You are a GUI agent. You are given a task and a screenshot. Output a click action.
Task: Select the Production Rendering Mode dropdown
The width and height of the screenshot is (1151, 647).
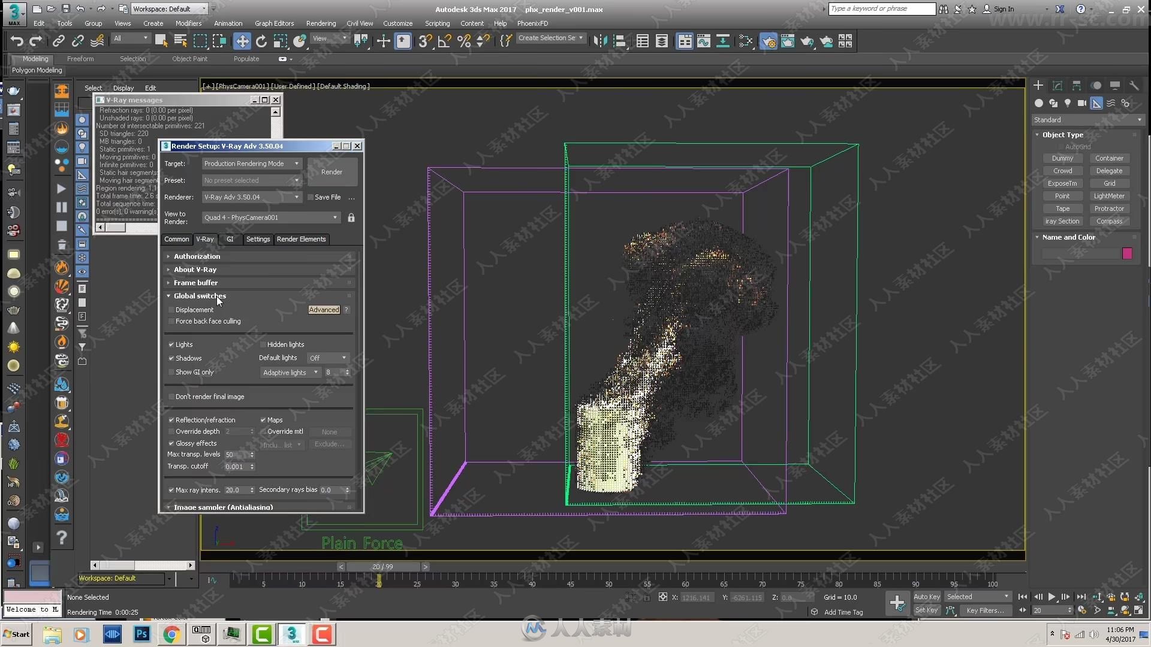(251, 164)
